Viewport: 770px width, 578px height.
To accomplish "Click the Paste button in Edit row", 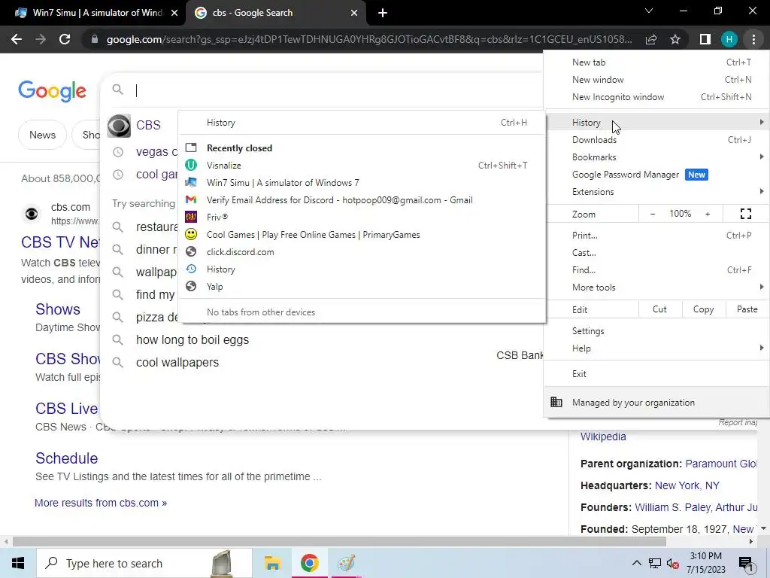I will (x=747, y=309).
